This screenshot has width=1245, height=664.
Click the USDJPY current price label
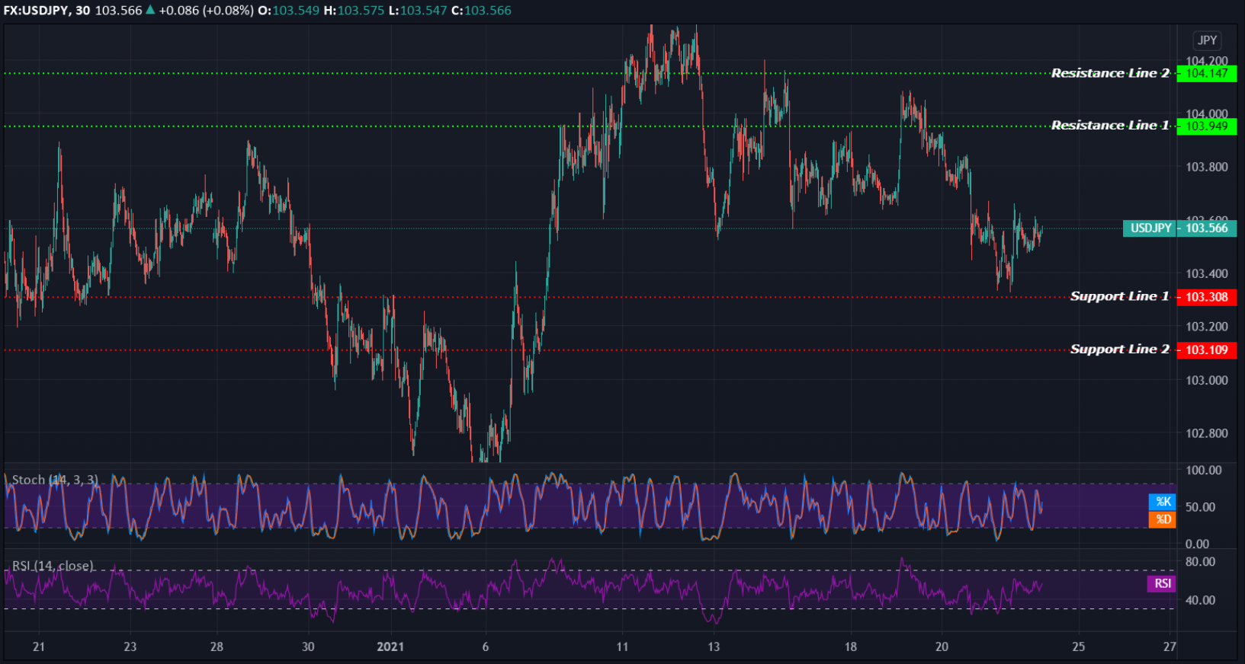(1150, 228)
